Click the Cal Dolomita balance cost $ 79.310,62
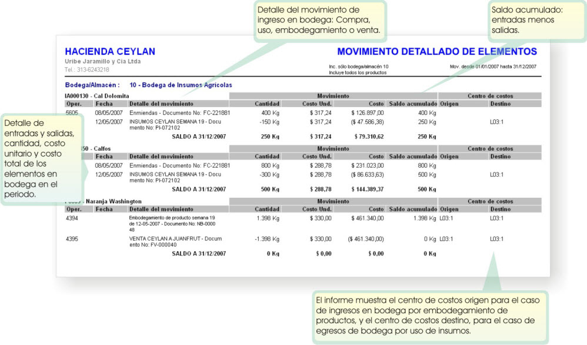 [369, 137]
